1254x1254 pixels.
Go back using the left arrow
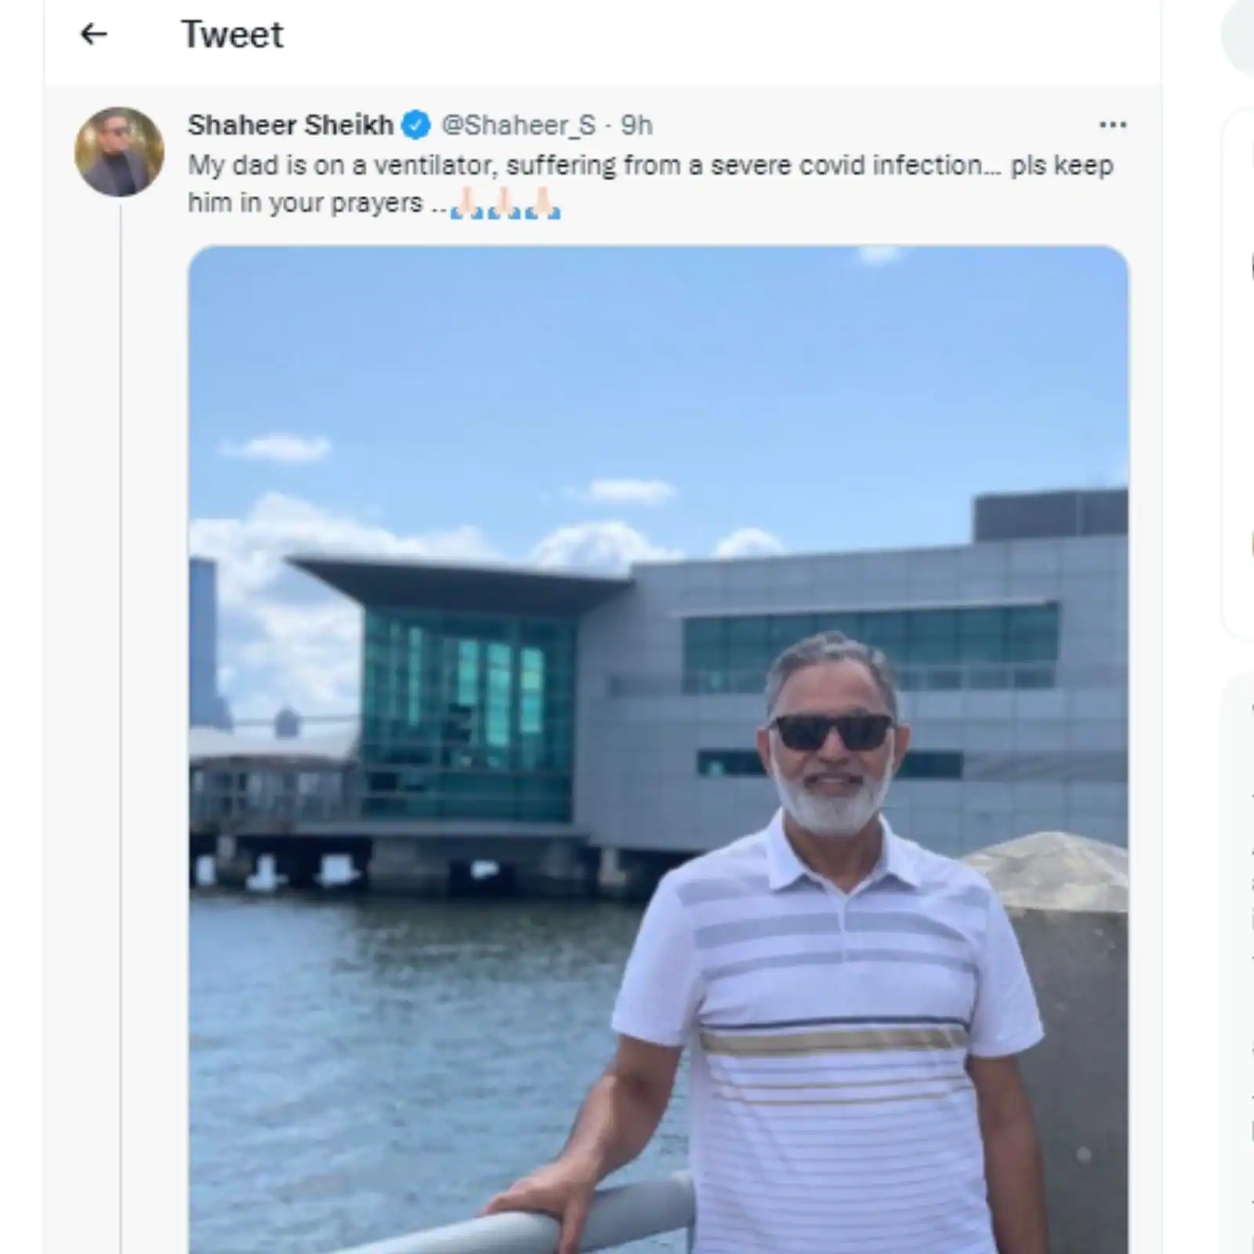[x=94, y=34]
